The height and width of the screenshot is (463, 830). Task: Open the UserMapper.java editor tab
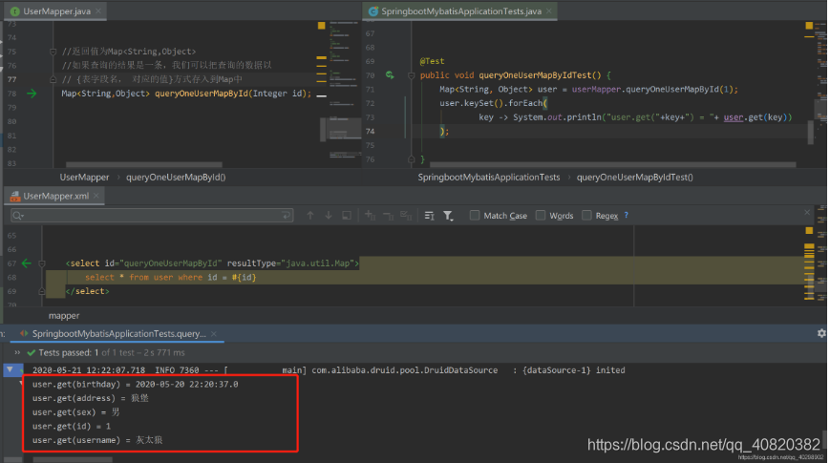pyautogui.click(x=56, y=11)
